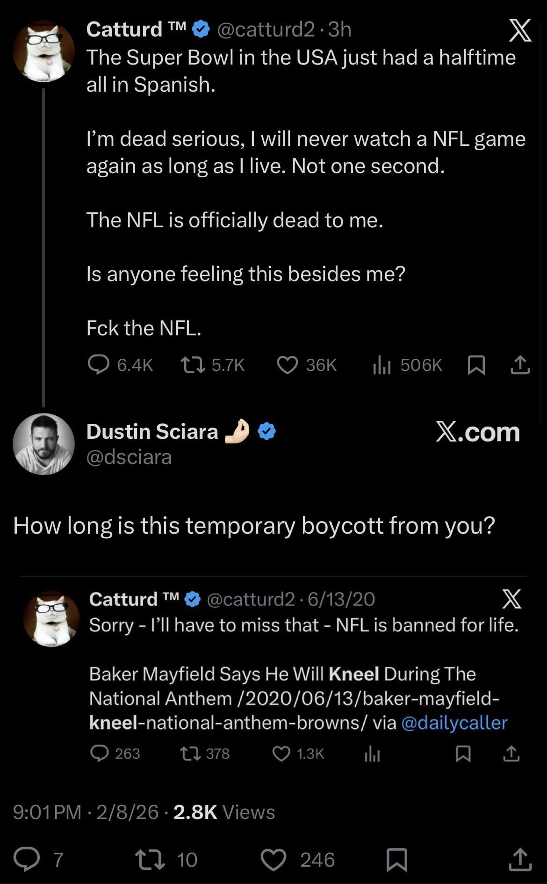
Task: Retweet Dustin Sciara's boycott reply
Action: pos(150,859)
